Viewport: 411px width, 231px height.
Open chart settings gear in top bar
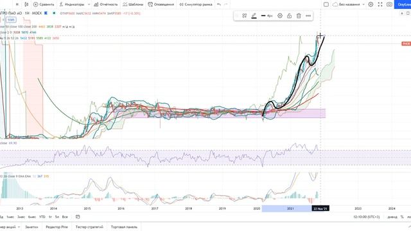[371, 4]
